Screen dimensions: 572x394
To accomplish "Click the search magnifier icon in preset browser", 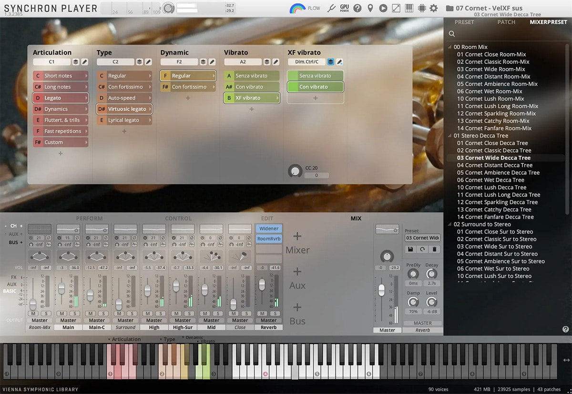I will point(451,34).
